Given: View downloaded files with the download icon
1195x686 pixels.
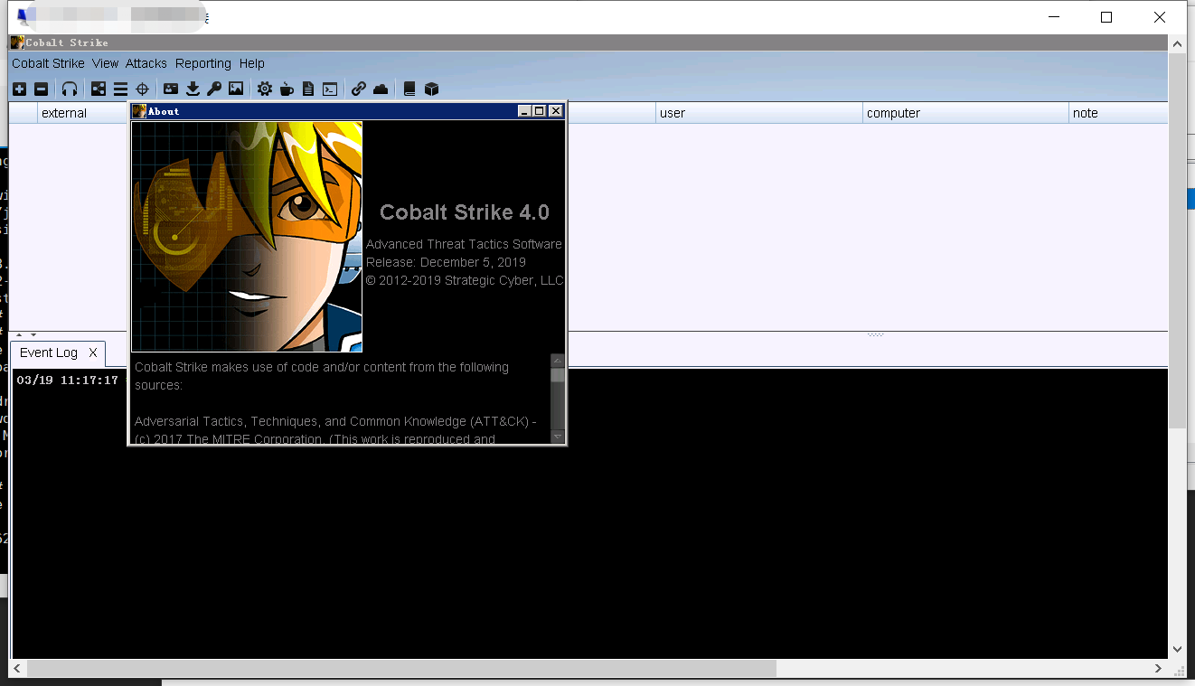Looking at the screenshot, I should click(x=193, y=89).
